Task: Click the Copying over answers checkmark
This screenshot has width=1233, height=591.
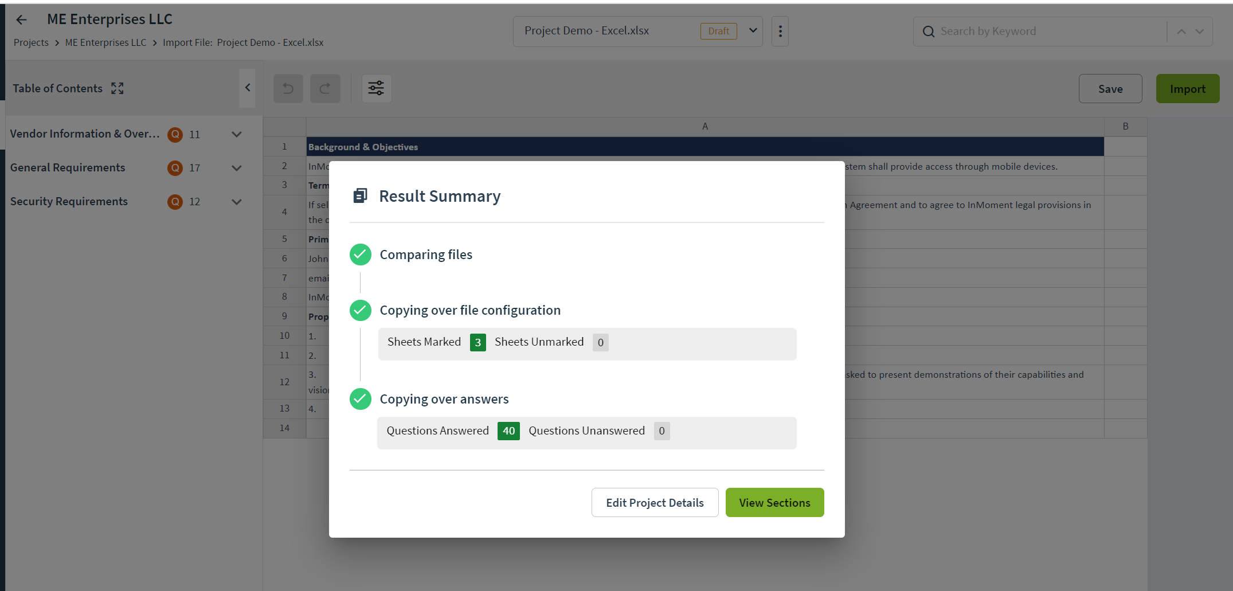Action: tap(360, 399)
